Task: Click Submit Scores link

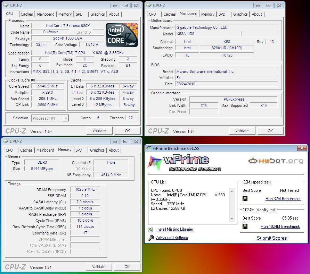Action: pos(272,238)
